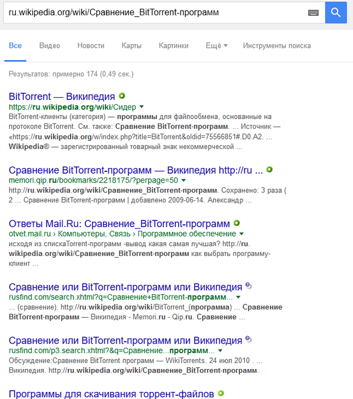This screenshot has height=399, width=353.
Task: Click green rating icon beside Ответы Mail.Ru result
Action: [x=237, y=223]
